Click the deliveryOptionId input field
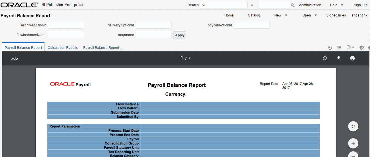The height and width of the screenshot is (157, 370). click(153, 25)
